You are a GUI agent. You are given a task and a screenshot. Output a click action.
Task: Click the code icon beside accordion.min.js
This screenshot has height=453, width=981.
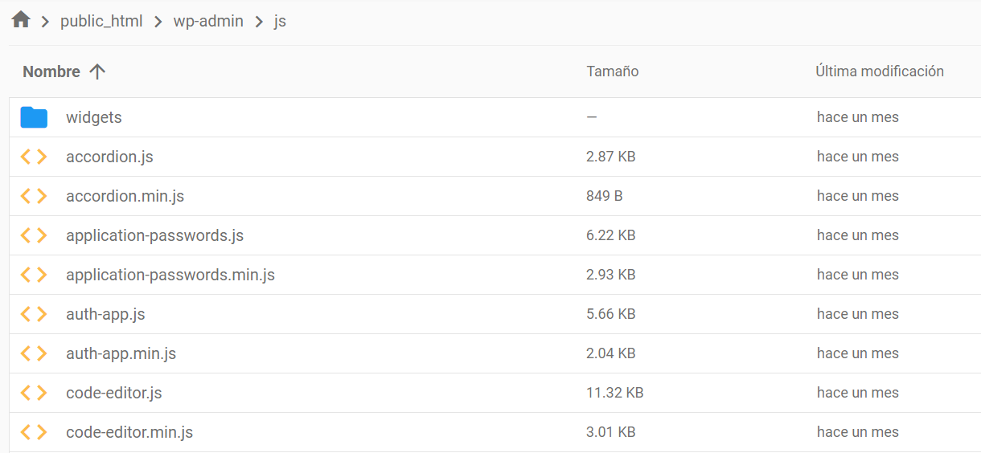(x=34, y=196)
